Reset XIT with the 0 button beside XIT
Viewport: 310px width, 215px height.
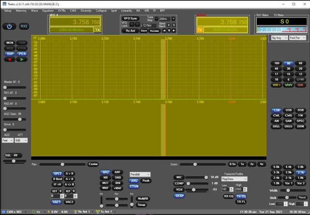point(74,191)
